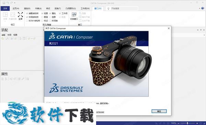Viewport: 206px width, 125px height.
Task: Click the zoom in plus icon
Action: click(x=197, y=123)
